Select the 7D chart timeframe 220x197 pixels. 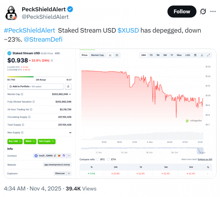[x=151, y=55]
